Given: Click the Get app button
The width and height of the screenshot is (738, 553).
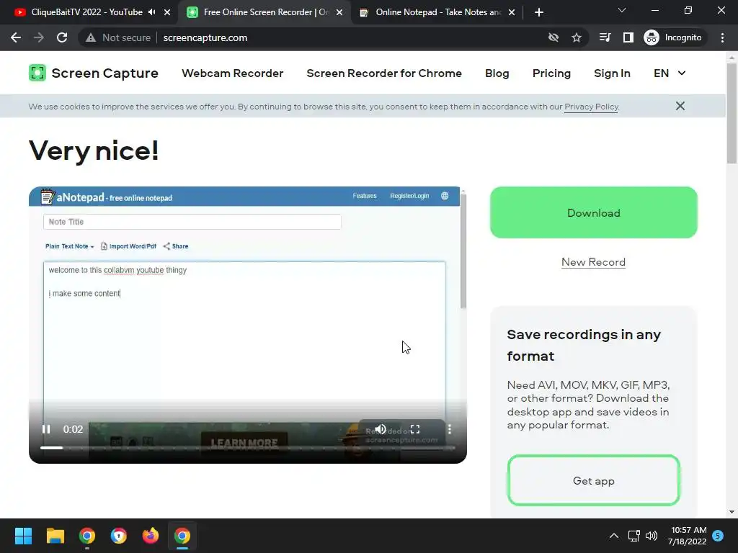Looking at the screenshot, I should pos(594,480).
